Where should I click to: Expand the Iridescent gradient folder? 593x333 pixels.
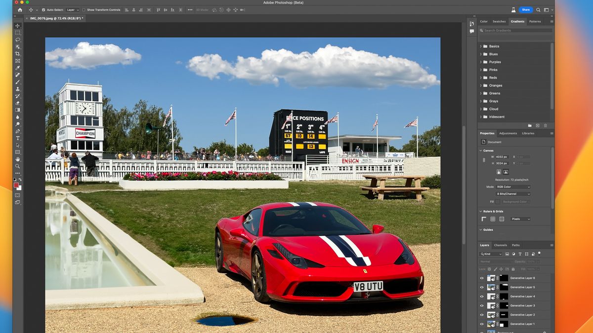coord(480,117)
